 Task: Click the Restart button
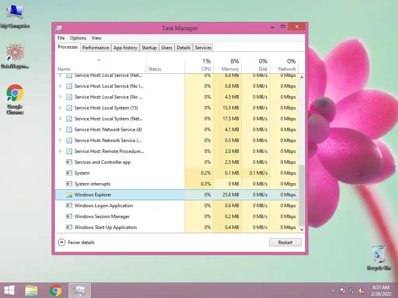click(285, 243)
